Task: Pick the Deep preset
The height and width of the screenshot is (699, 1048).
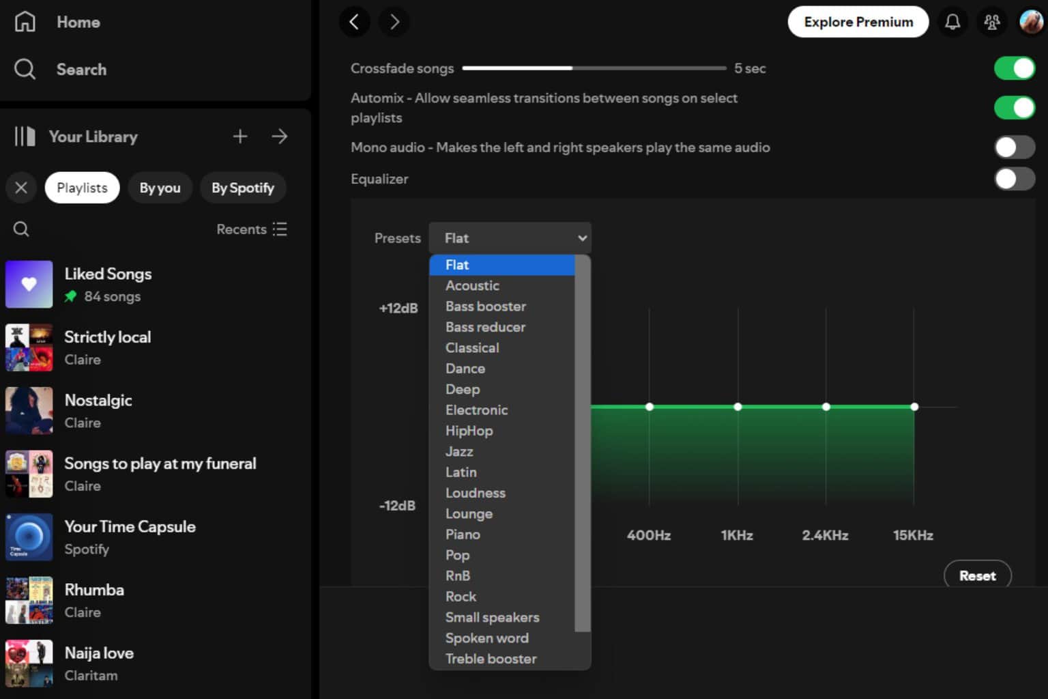Action: (x=502, y=389)
